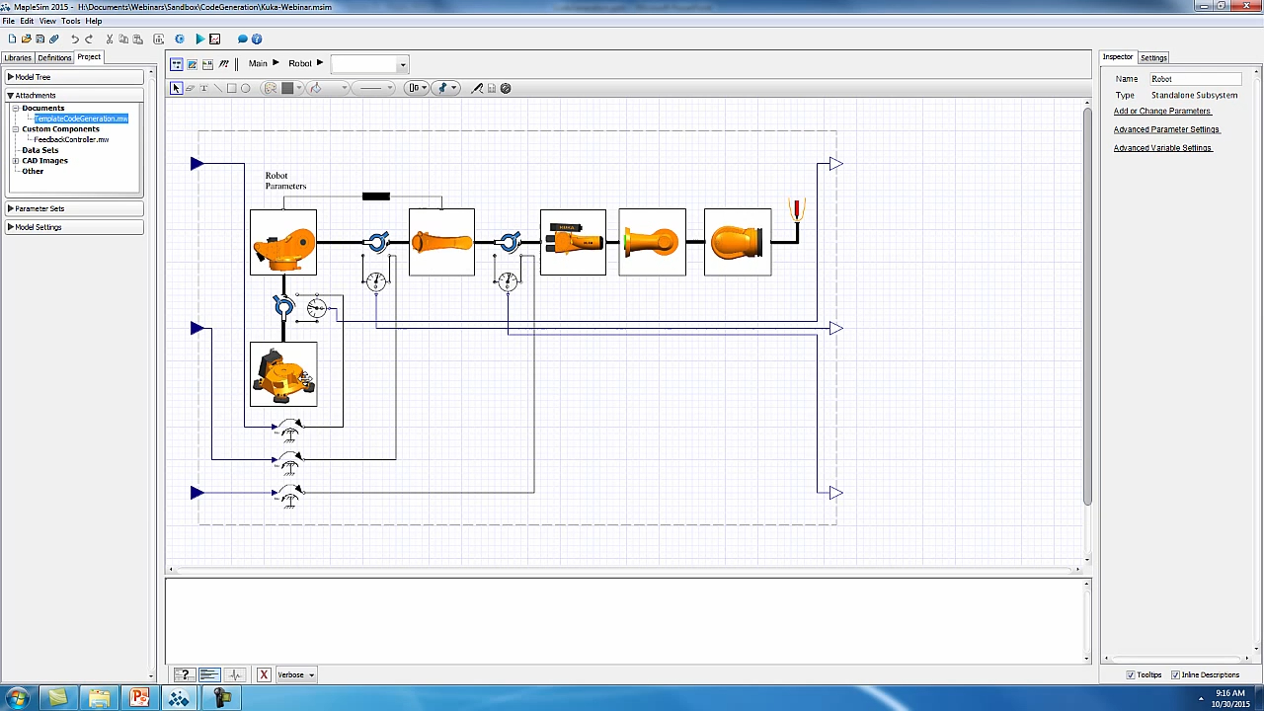The width and height of the screenshot is (1264, 711).
Task: Open PowerPoint from the Windows taskbar
Action: (x=139, y=698)
